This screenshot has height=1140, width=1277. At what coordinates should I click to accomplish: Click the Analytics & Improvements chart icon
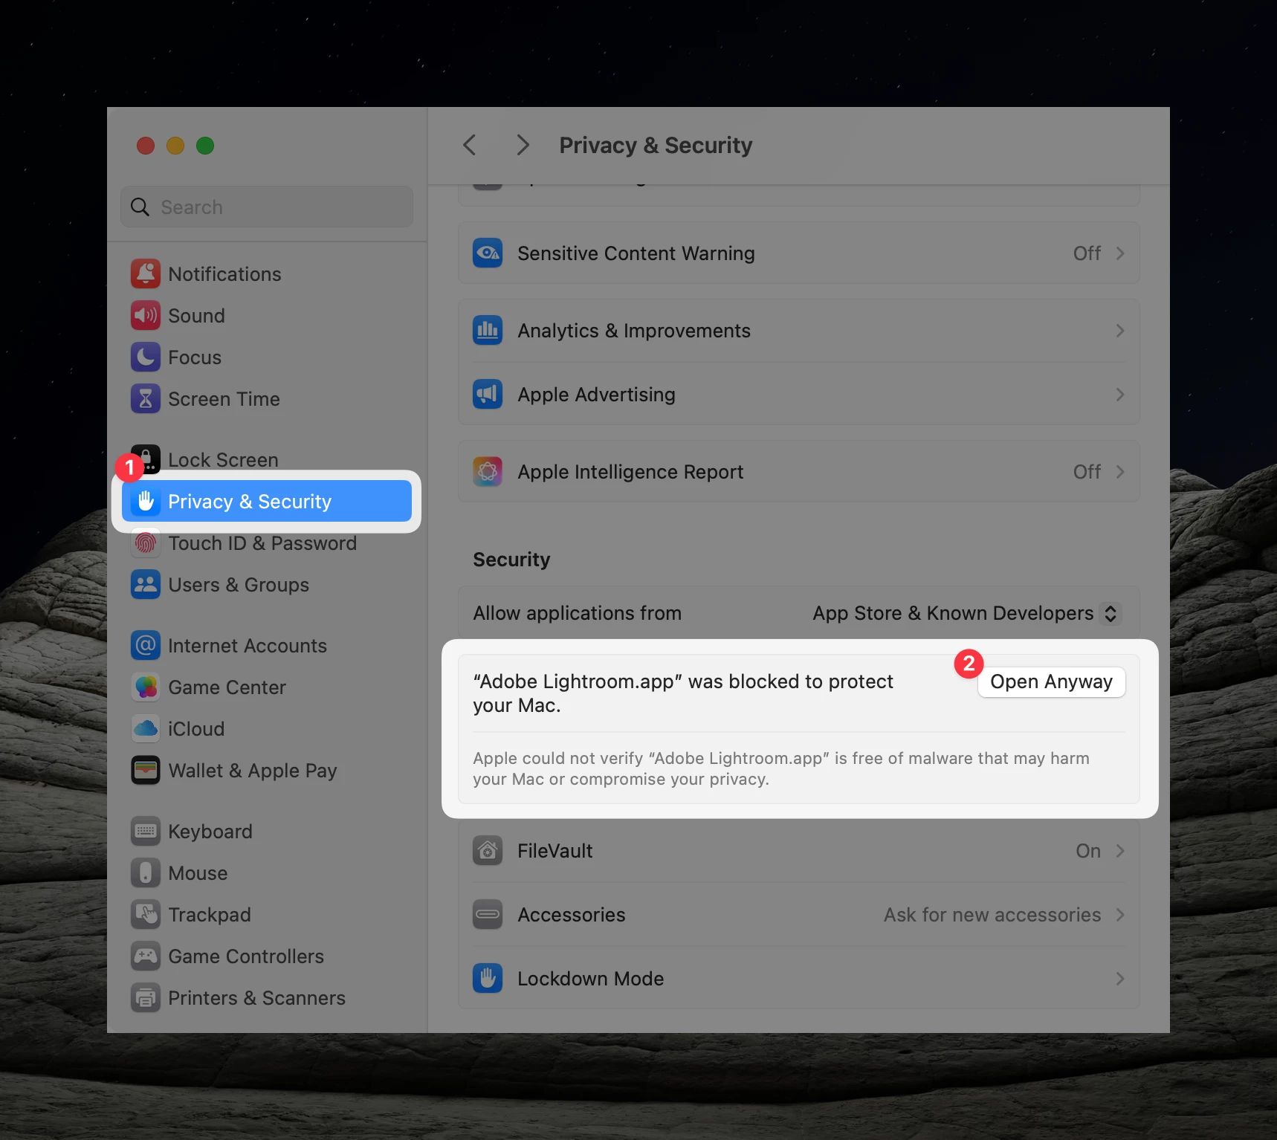point(488,331)
